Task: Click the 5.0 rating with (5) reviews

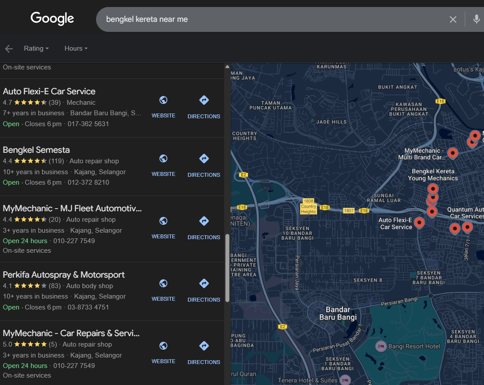Action: (30, 344)
